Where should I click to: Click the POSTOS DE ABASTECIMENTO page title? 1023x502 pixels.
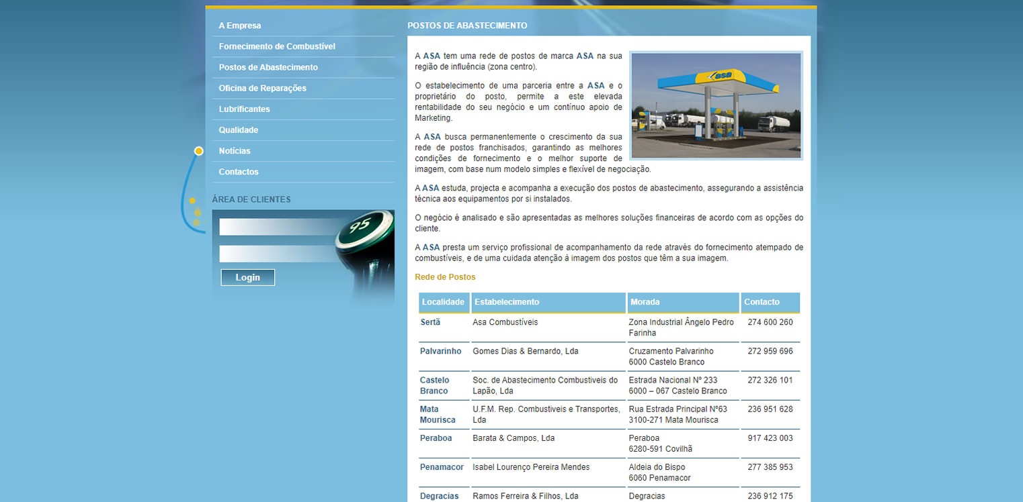[467, 26]
